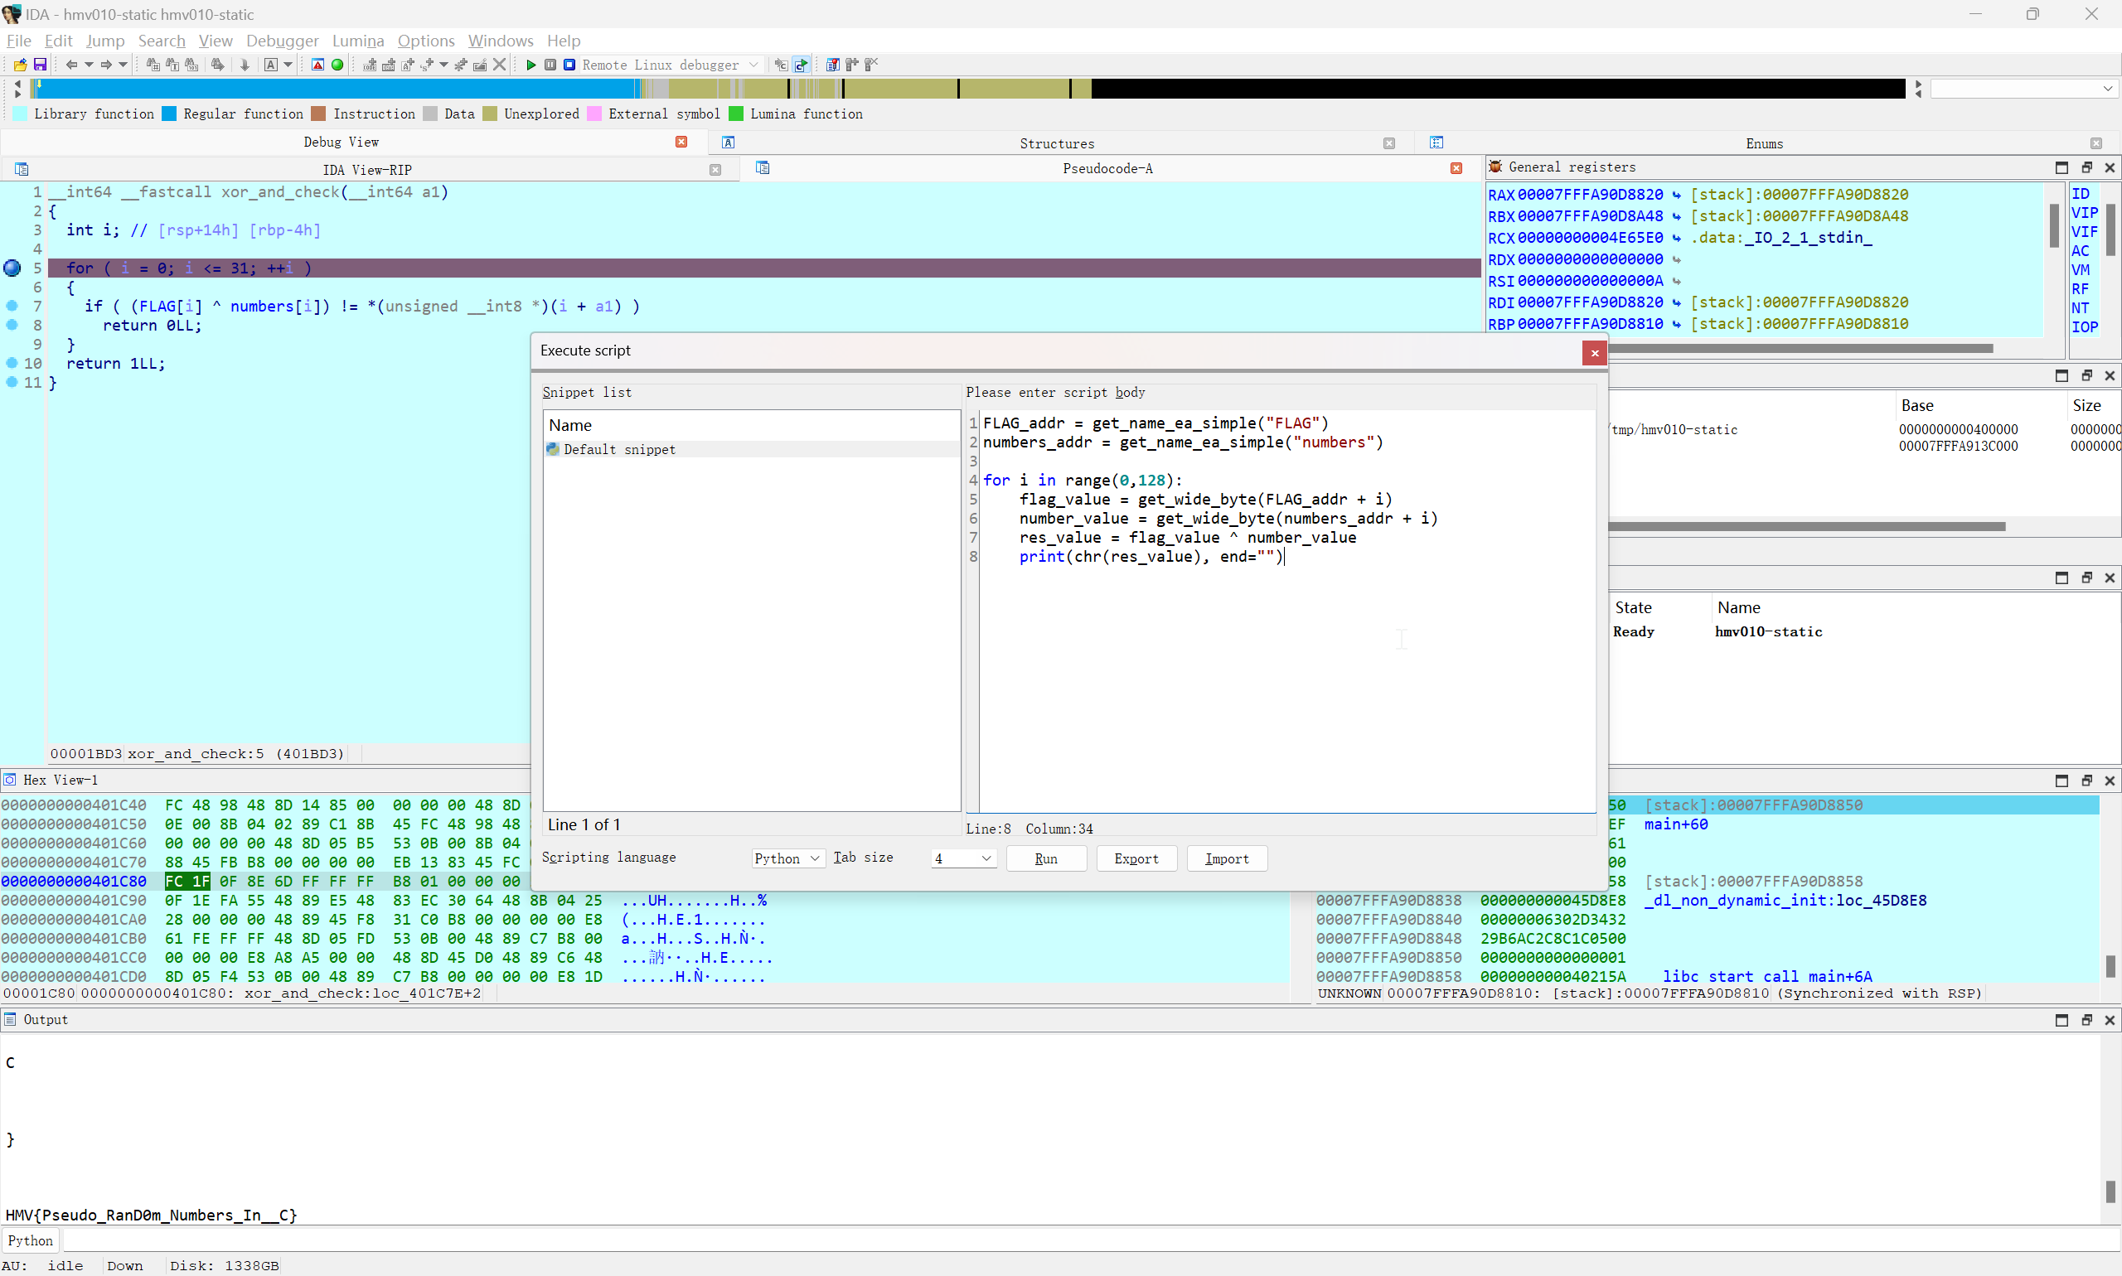Toggle a breakpoint at pseudocode line 8
This screenshot has width=2122, height=1276.
click(12, 325)
